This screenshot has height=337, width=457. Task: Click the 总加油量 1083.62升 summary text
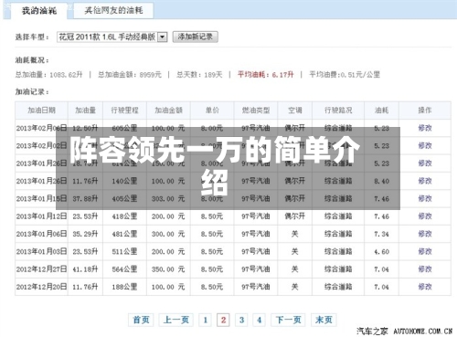49,75
